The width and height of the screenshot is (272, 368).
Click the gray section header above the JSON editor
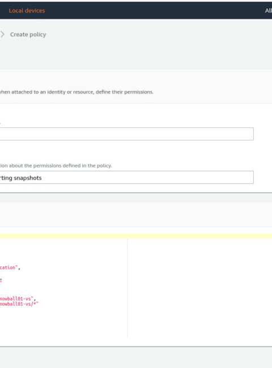(x=136, y=214)
